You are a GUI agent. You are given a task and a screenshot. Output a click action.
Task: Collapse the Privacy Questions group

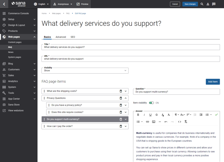click(x=125, y=98)
